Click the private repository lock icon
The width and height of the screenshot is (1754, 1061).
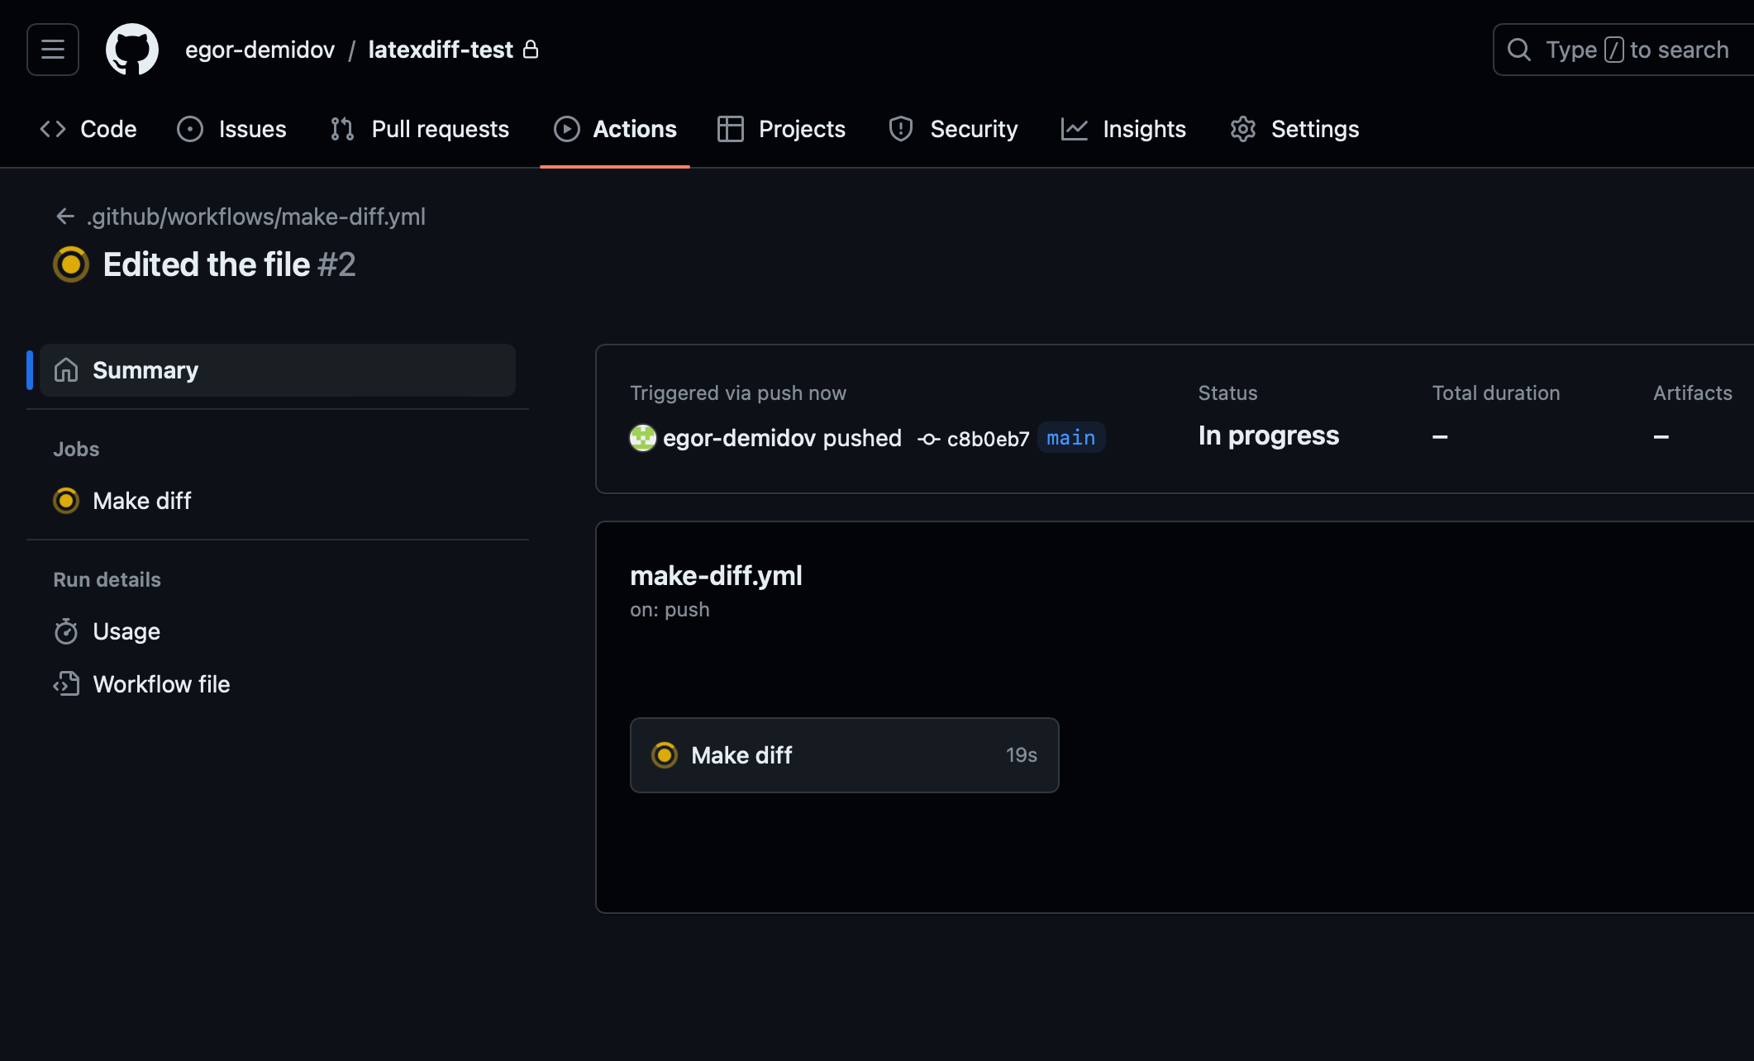pyautogui.click(x=531, y=50)
